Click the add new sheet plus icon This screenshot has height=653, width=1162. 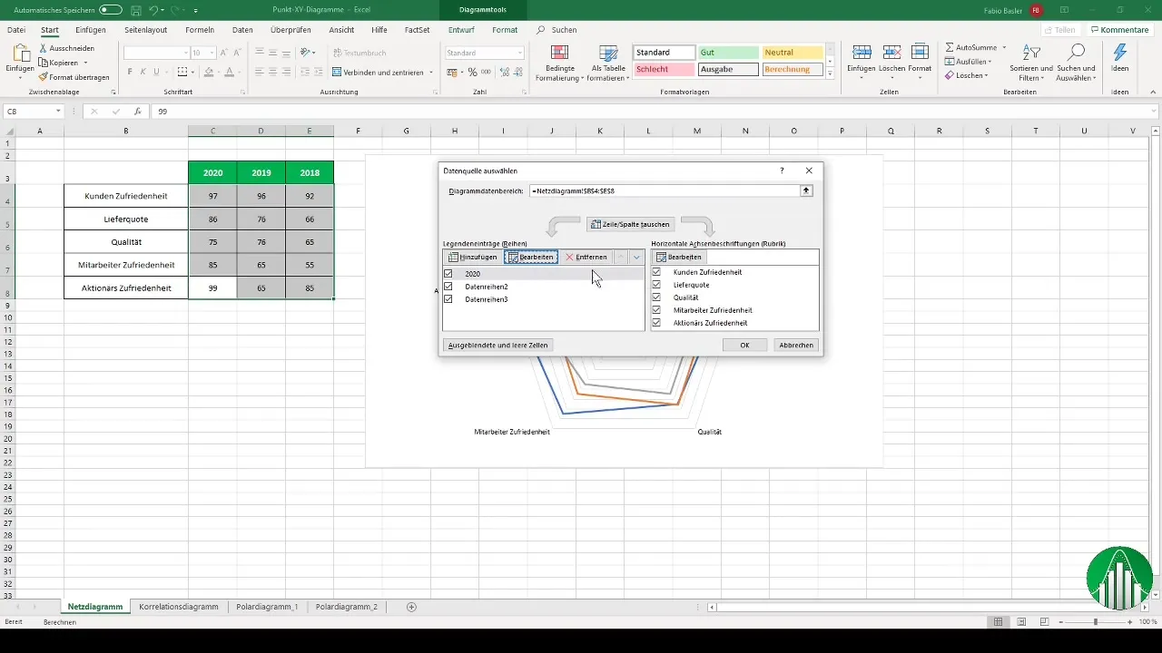pos(412,607)
